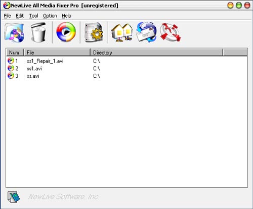Sort by the Num column header
The image size is (253, 209).
(15, 53)
